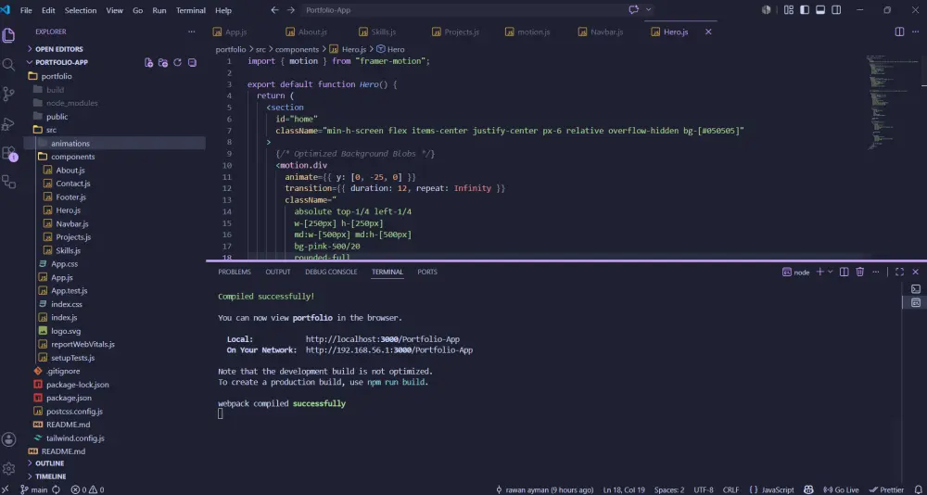Image resolution: width=927 pixels, height=495 pixels.
Task: Open the Copilot chat icon in title bar
Action: tap(634, 10)
